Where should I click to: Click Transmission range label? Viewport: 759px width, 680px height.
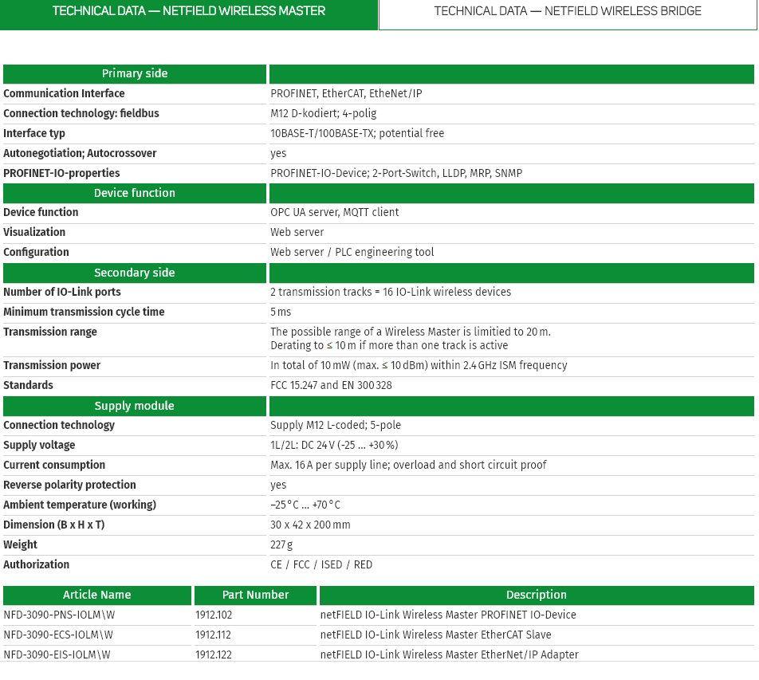50,332
